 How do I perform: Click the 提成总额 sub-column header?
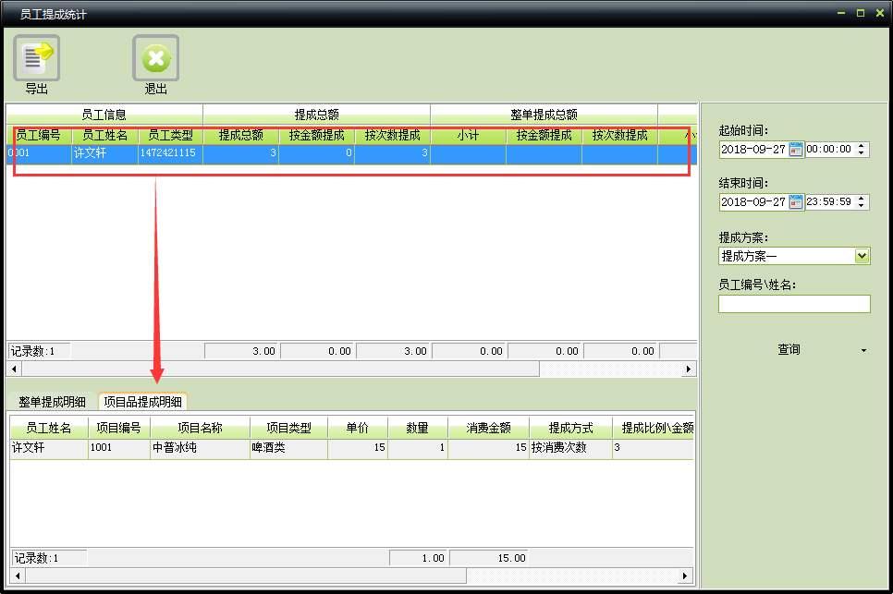[x=241, y=136]
